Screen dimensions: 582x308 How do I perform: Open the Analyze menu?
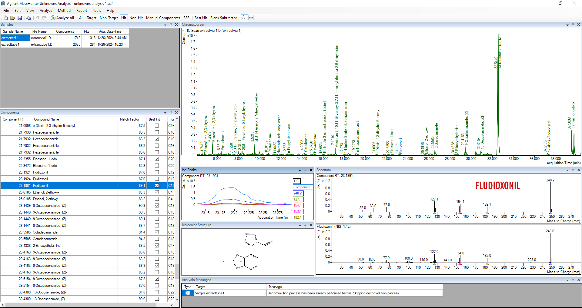pos(46,11)
